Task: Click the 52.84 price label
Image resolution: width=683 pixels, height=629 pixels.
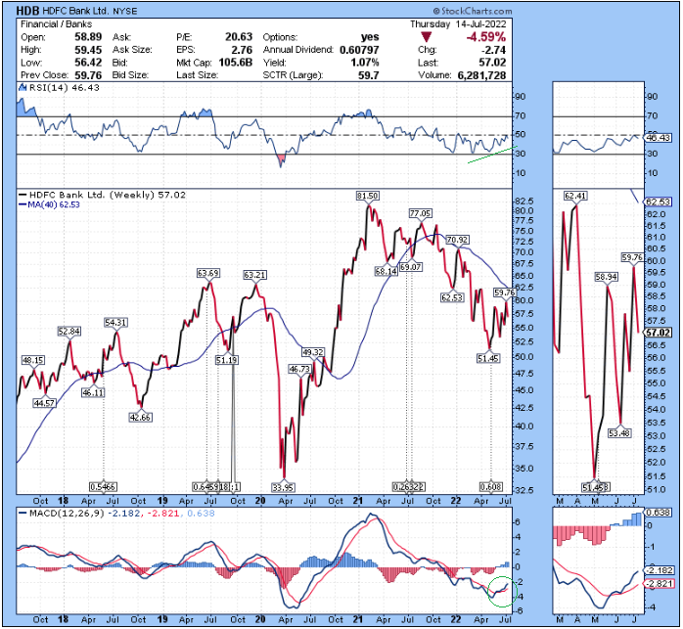Action: tap(68, 331)
